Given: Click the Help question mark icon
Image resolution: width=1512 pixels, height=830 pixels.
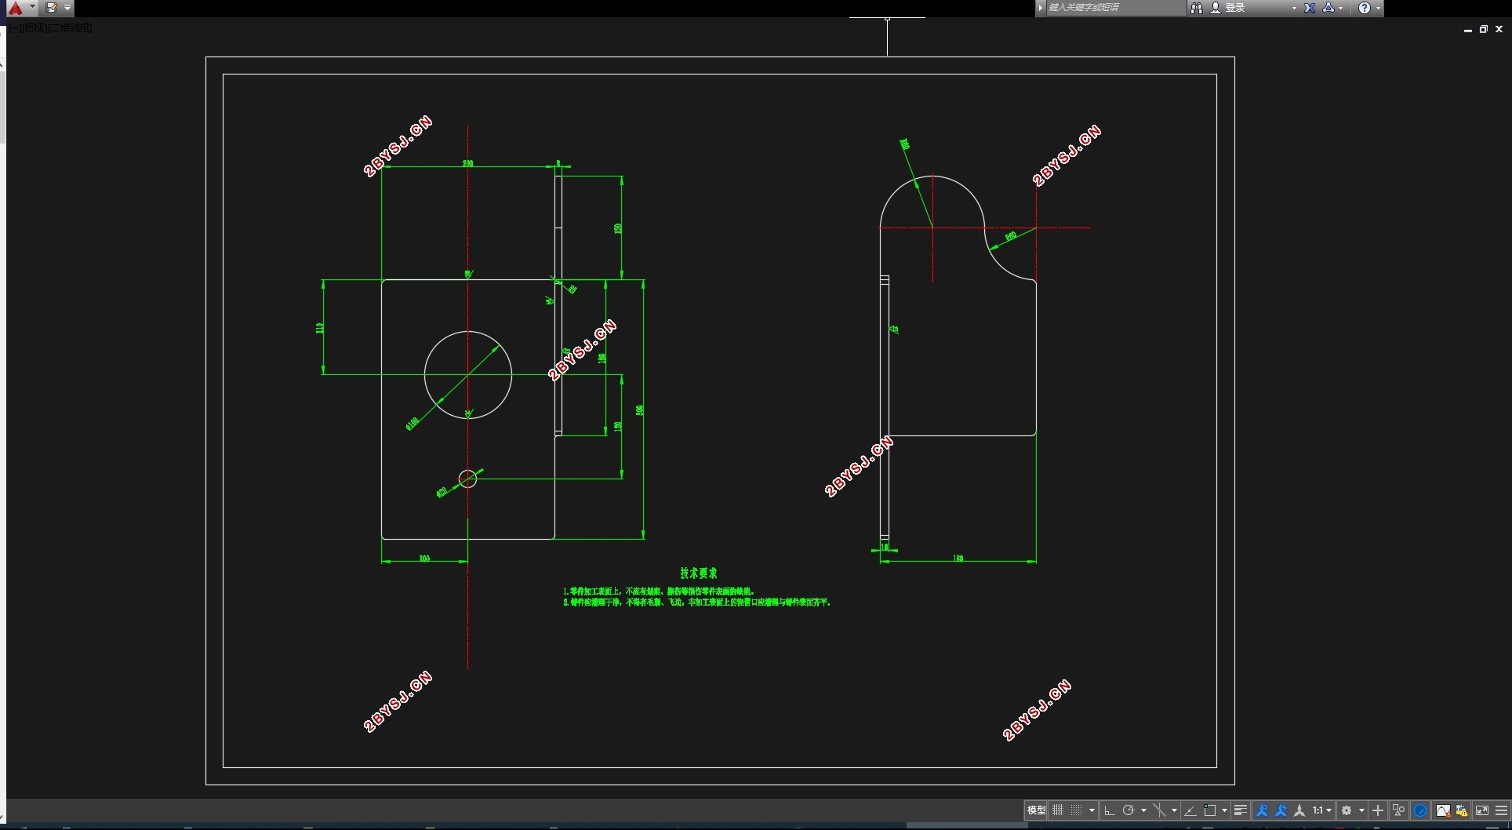Looking at the screenshot, I should (1365, 8).
